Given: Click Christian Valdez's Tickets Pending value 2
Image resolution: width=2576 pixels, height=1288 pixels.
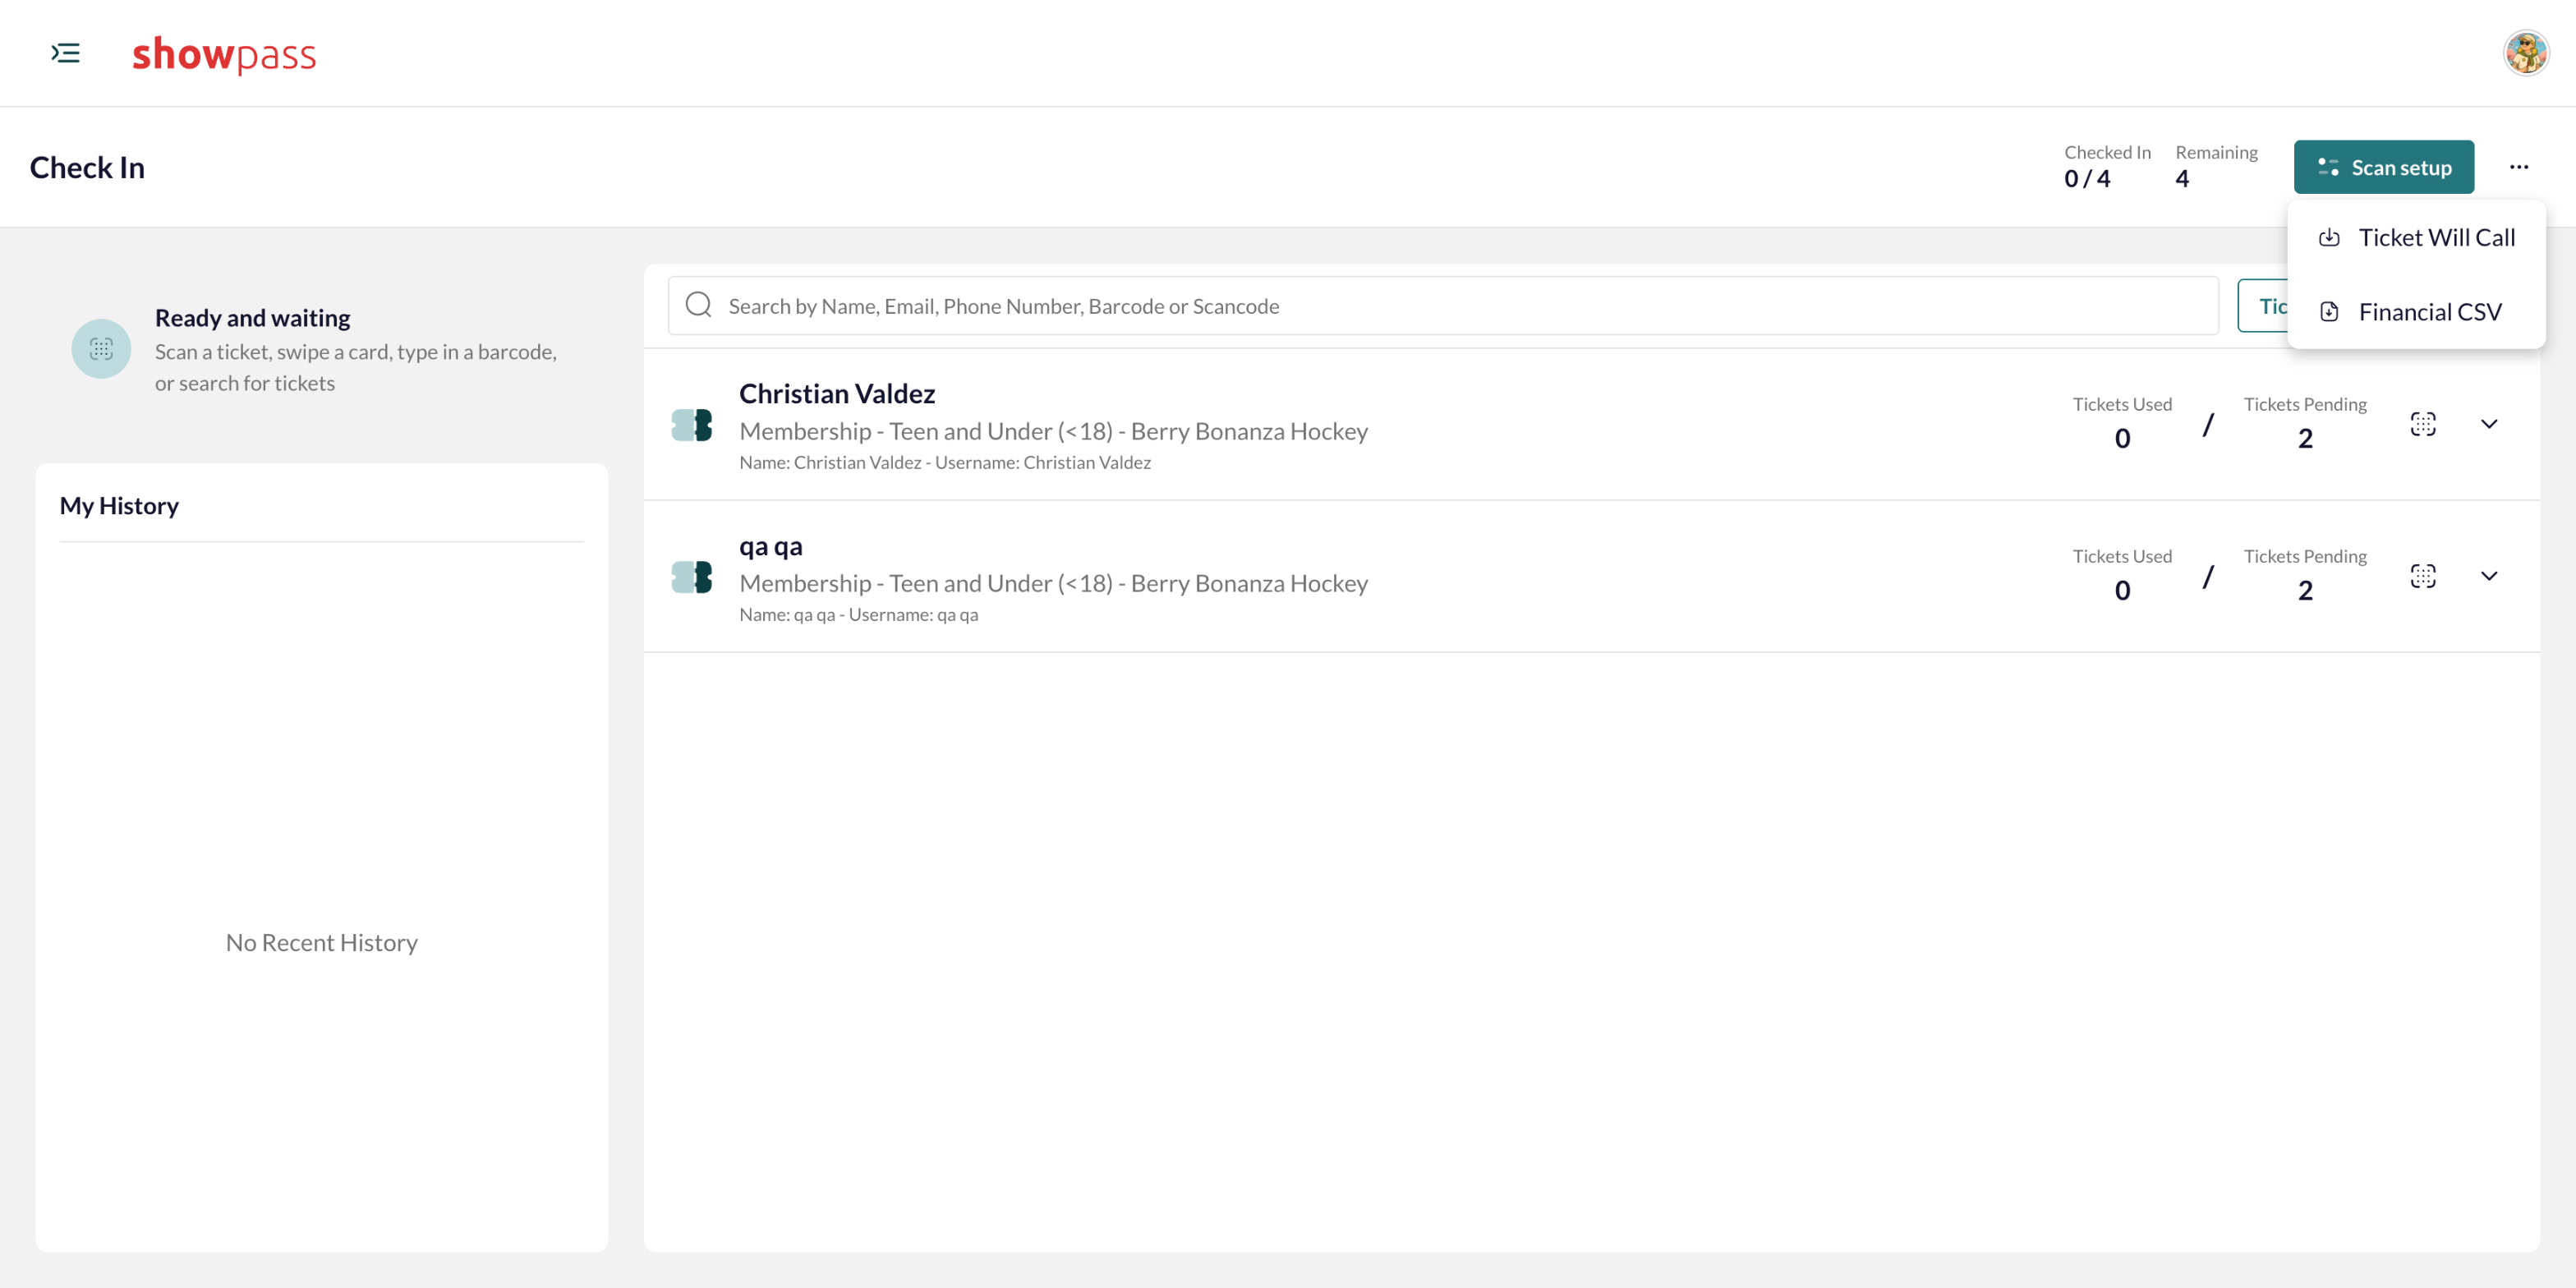Looking at the screenshot, I should click(x=2305, y=439).
